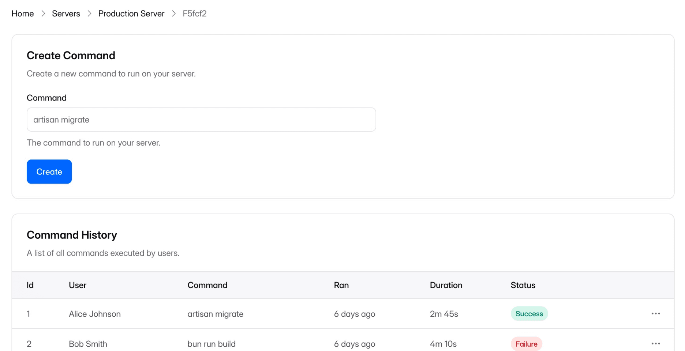
Task: Click the Ran column header
Action: (x=341, y=285)
